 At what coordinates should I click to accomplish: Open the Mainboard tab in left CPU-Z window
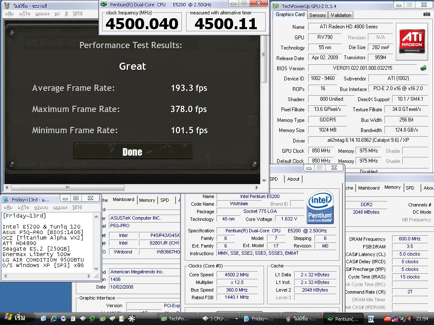[x=123, y=200]
